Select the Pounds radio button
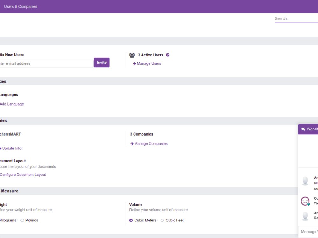The image size is (318, 238). 22,221
